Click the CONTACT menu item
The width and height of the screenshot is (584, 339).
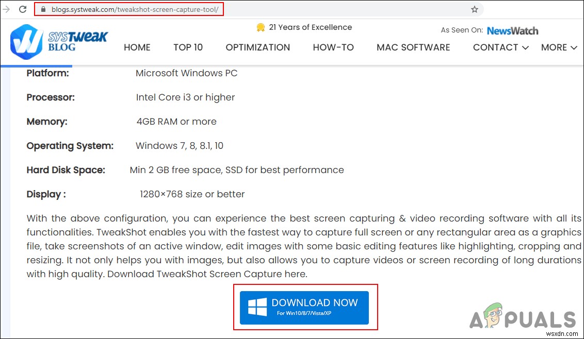[x=495, y=47]
